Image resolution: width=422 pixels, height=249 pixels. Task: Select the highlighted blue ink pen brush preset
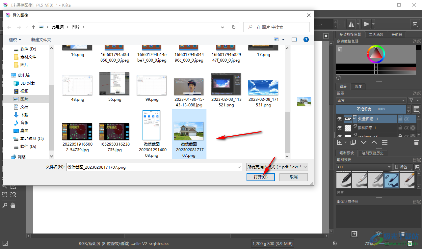[x=391, y=180]
